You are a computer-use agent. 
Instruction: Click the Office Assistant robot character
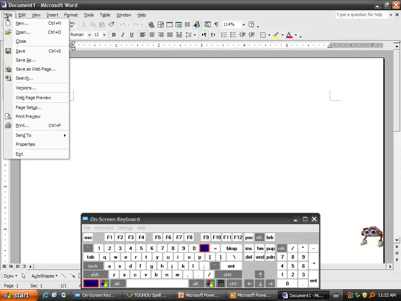coord(372,236)
